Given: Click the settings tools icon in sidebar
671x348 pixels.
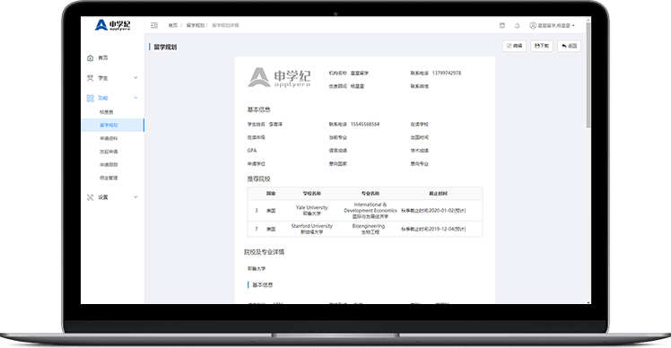Looking at the screenshot, I should tap(91, 197).
